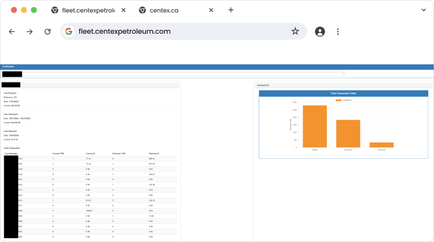Bookmark this page with the star icon
This screenshot has width=434, height=242.
click(295, 31)
